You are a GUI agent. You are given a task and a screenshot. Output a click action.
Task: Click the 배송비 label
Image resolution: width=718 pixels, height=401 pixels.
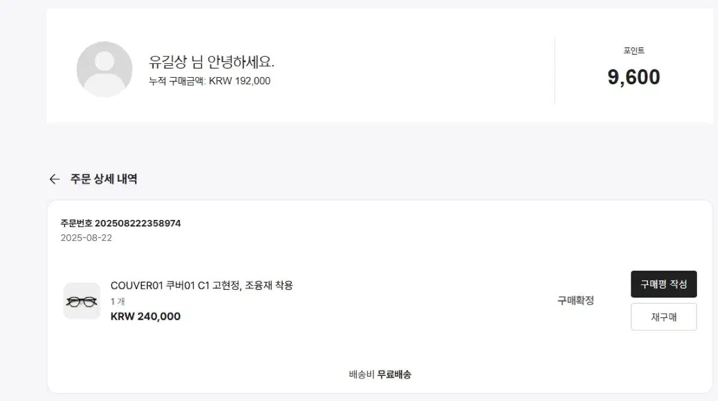361,375
